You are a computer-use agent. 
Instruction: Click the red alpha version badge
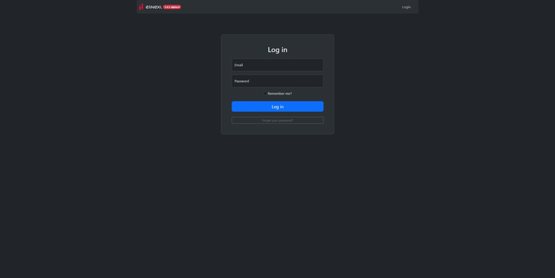(172, 7)
